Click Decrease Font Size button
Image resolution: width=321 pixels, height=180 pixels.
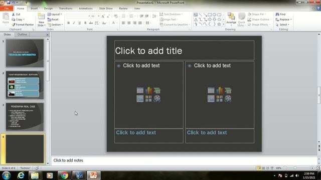click(x=108, y=16)
